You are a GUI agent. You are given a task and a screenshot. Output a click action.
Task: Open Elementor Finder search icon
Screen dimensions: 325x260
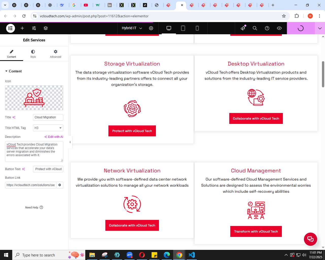255,28
